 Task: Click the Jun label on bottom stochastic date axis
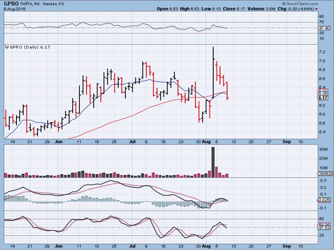click(59, 246)
